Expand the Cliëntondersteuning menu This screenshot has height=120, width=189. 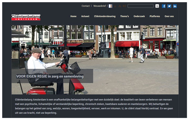105,16
